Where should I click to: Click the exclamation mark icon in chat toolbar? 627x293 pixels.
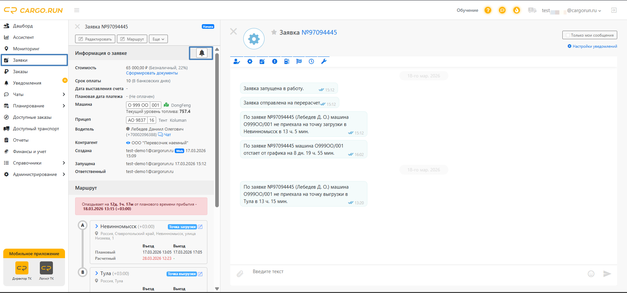(275, 61)
